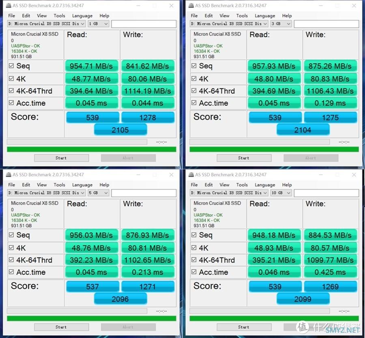Click the 4K-64Thrd write result 1114.19 MB/s

pos(148,91)
